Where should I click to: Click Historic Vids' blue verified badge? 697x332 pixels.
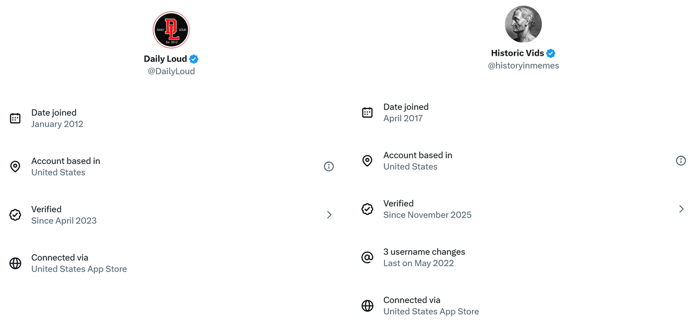coord(551,53)
